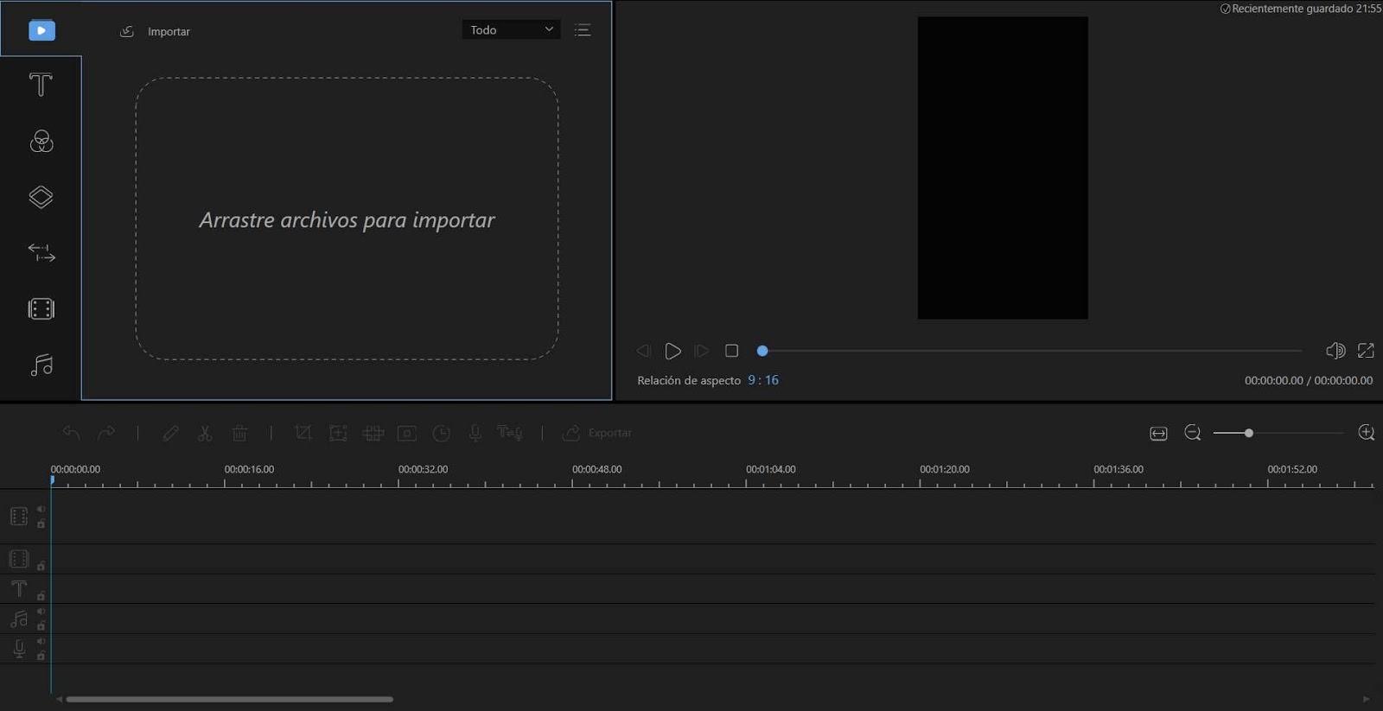Screen dimensions: 1383x711
Task: Click the speech and text conversion tool
Action: [x=509, y=433]
